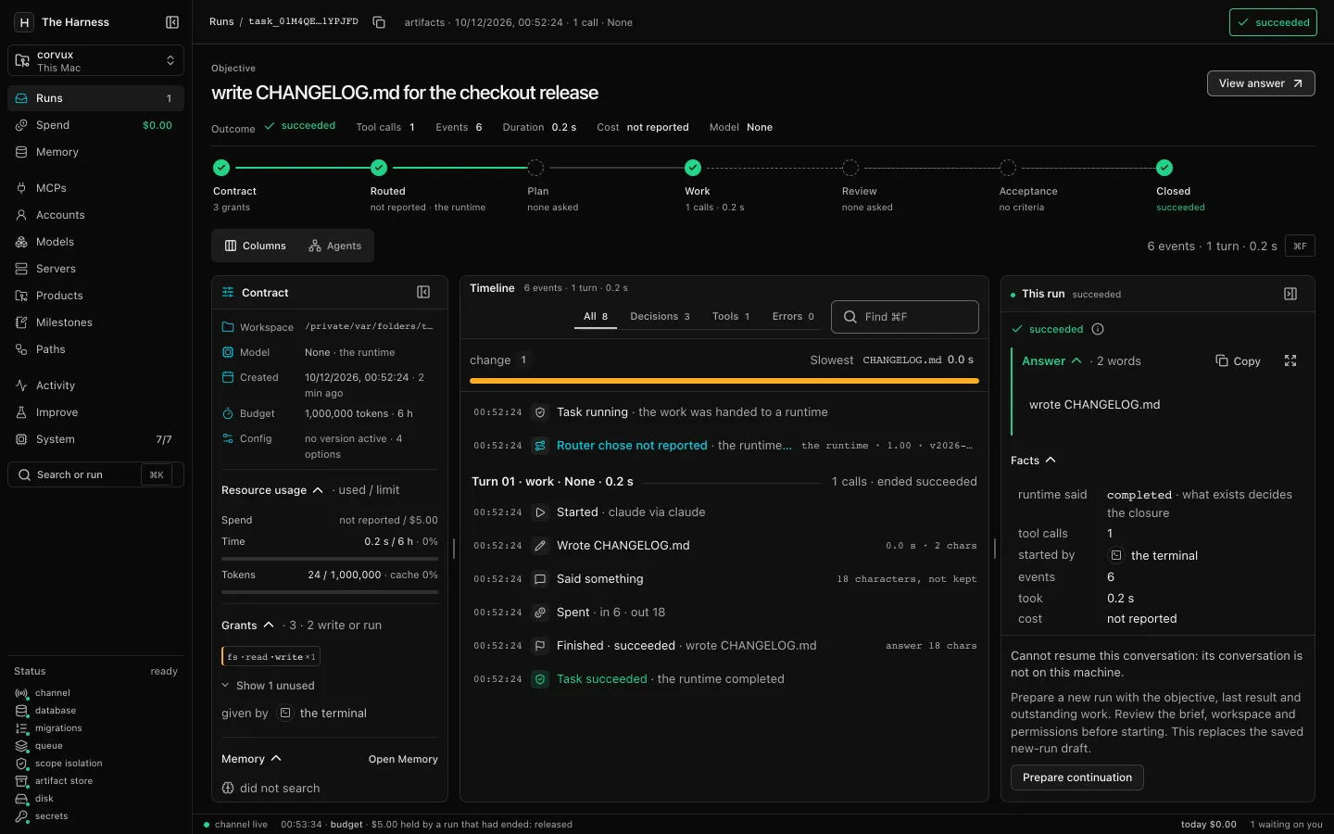
Task: Open the Wrote CHANGELOG.md timeline event
Action: pyautogui.click(x=724, y=546)
